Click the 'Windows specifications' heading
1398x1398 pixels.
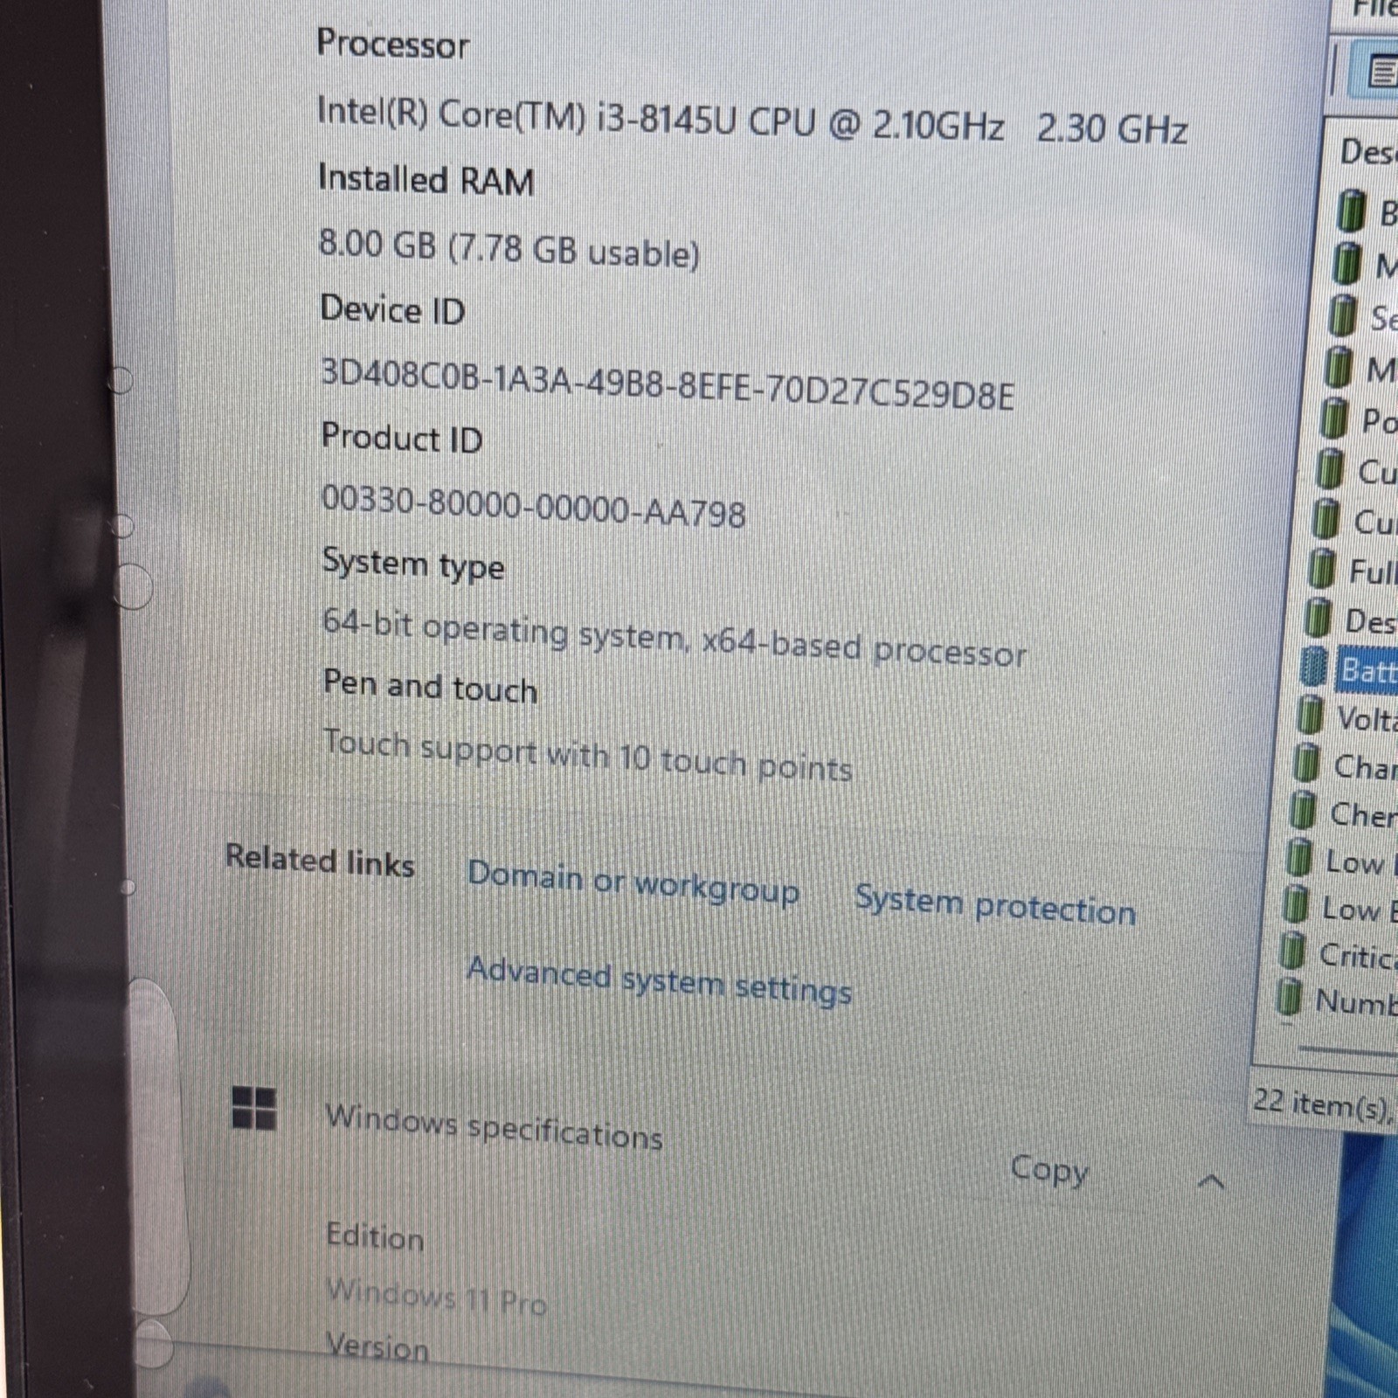point(494,1126)
